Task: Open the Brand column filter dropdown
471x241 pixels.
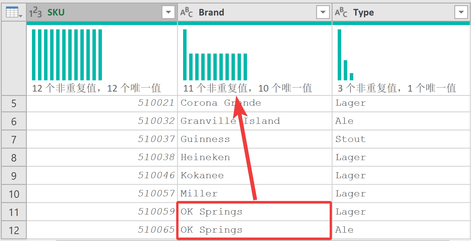Action: coord(323,12)
